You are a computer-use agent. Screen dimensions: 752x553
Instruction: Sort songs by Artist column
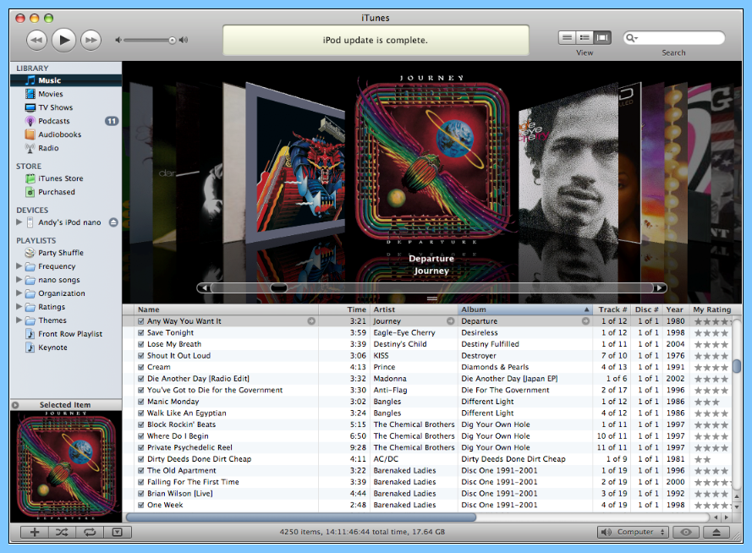414,309
